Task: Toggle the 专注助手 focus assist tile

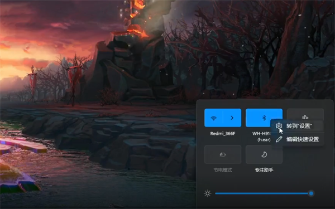Action: coord(264,154)
